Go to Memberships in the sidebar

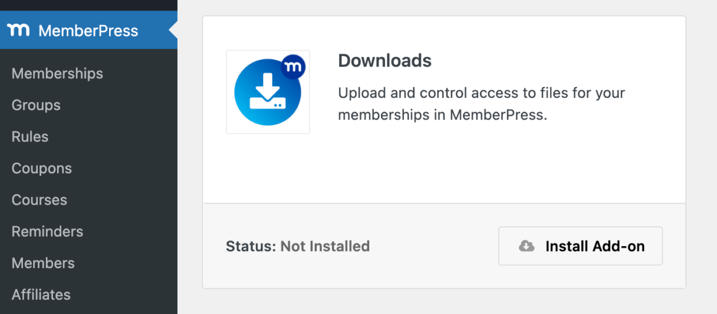(57, 74)
